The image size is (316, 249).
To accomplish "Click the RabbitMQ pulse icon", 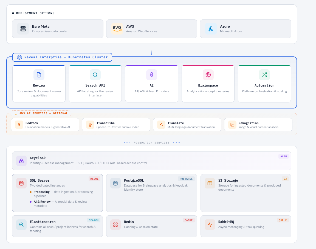I will tap(210, 225).
